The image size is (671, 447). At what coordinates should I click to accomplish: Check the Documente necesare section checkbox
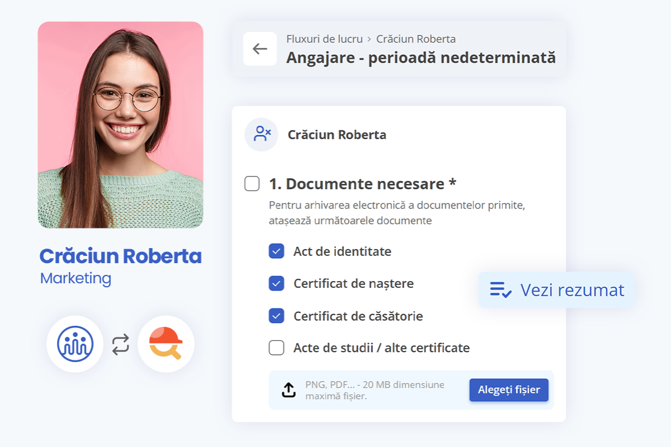[x=252, y=183]
